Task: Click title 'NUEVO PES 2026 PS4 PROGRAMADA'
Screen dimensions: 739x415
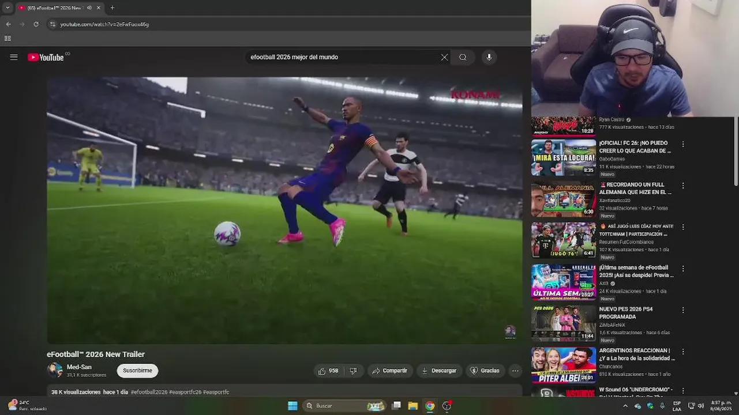Action: [626, 313]
